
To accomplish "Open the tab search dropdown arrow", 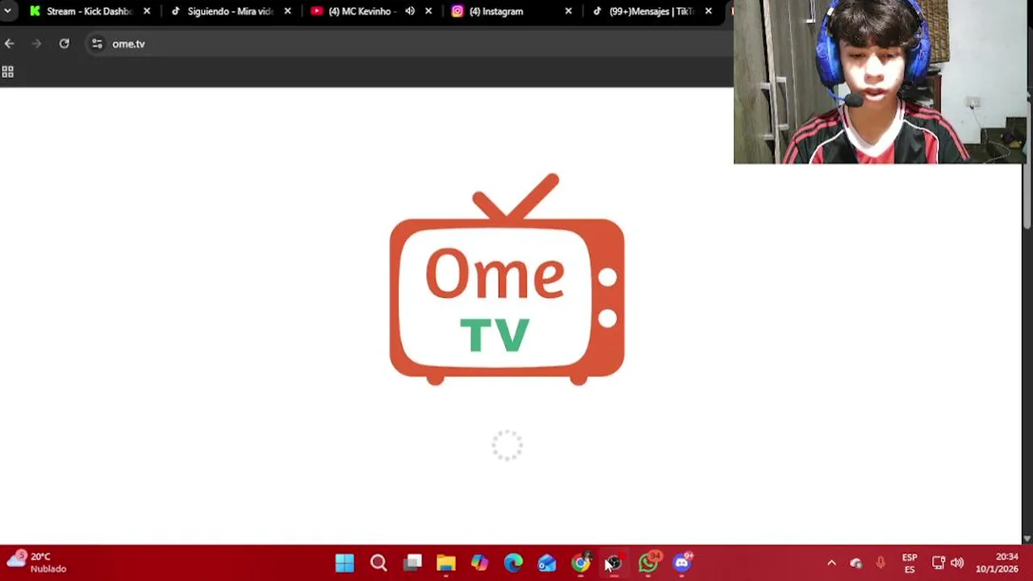I will pyautogui.click(x=7, y=11).
